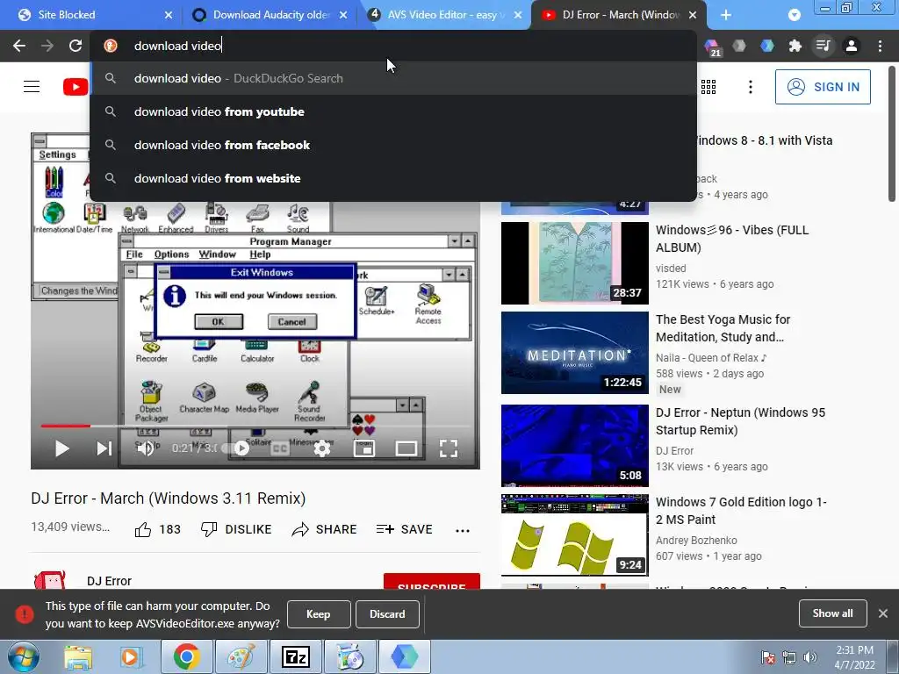The width and height of the screenshot is (899, 674).
Task: Select the DuckDuckGo Search suggestion
Action: tap(393, 78)
